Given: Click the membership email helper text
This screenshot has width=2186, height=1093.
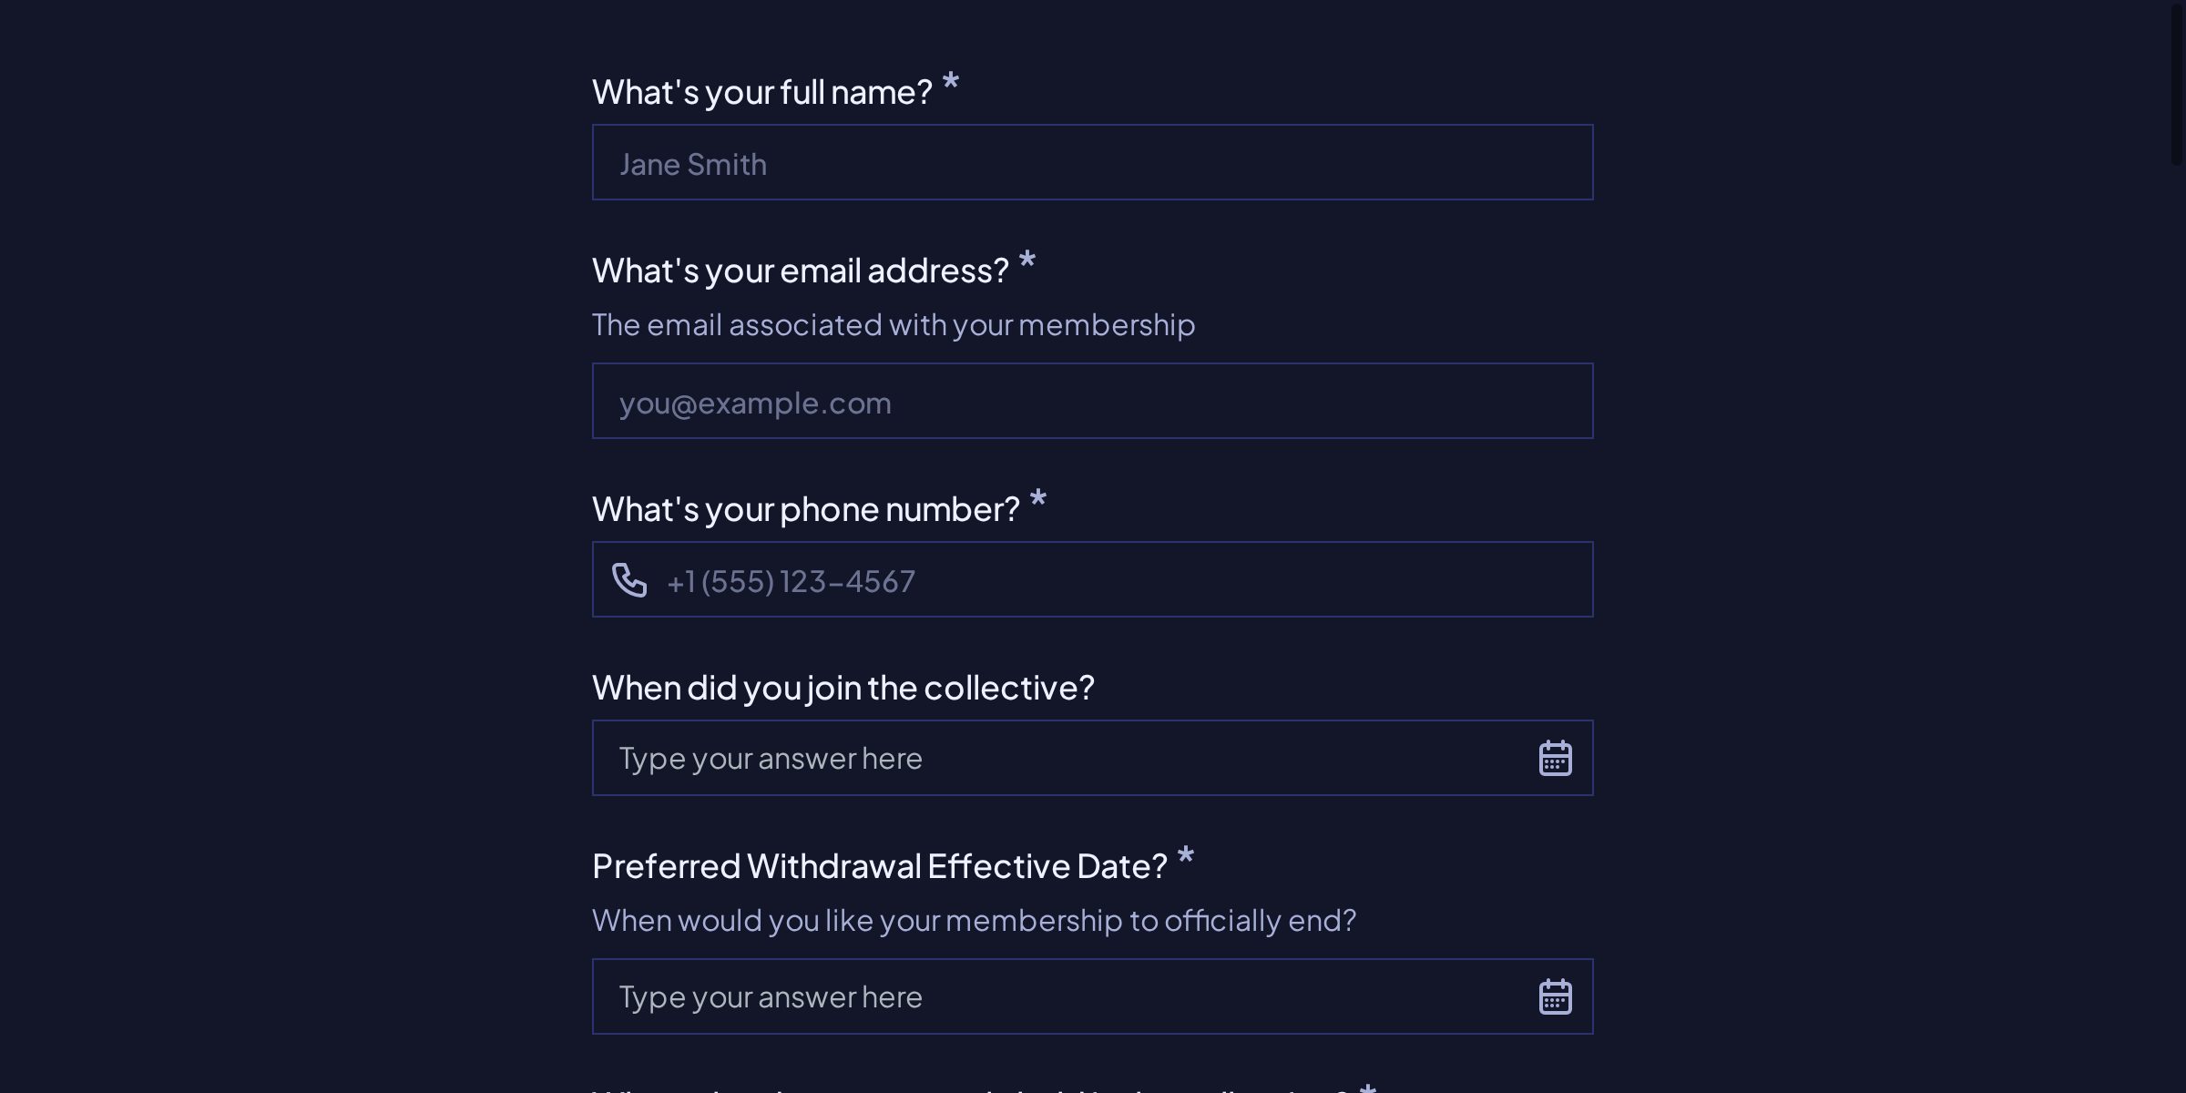Looking at the screenshot, I should coord(893,324).
